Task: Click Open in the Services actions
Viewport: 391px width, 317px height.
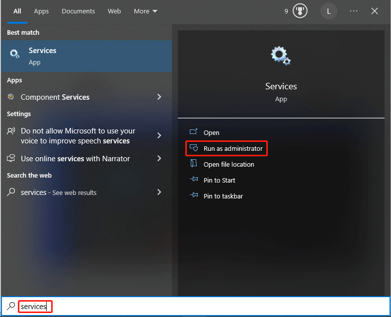Action: tap(212, 133)
